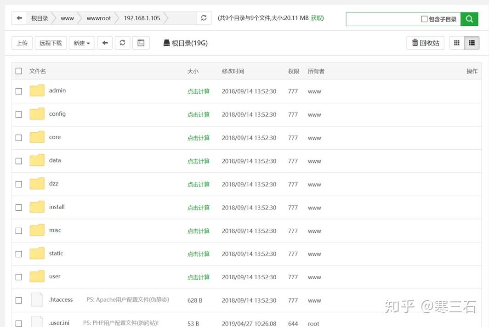Screen dimensions: 489x327
Task: Check the box for the admin row
Action: tap(19, 91)
